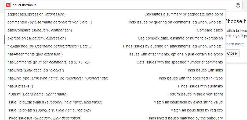Pick issueFieldMatch from the suggestions

coord(115,110)
